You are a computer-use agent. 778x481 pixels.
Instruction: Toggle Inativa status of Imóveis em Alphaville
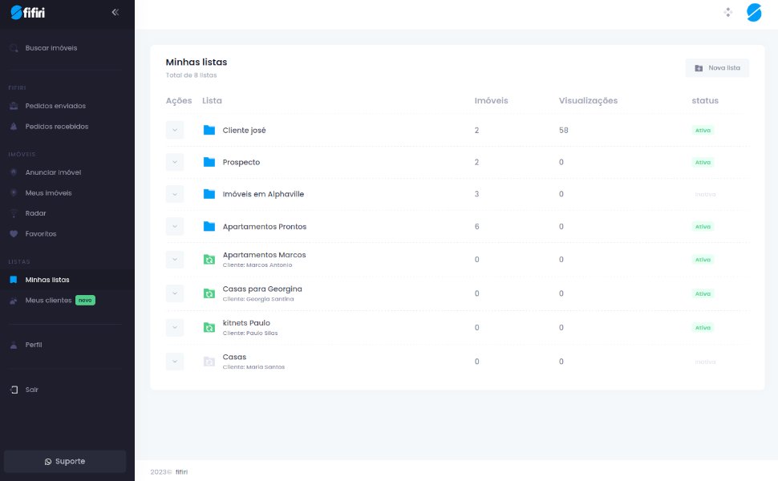(705, 194)
